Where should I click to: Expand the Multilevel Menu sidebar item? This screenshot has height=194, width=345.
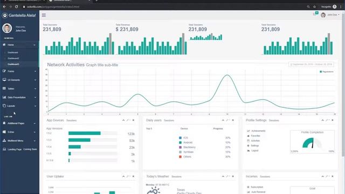(19, 141)
